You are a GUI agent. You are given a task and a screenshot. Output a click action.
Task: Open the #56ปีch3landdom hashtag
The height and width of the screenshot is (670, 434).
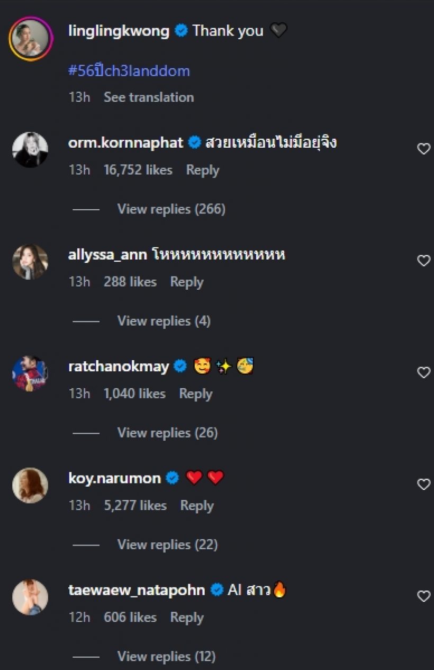129,71
